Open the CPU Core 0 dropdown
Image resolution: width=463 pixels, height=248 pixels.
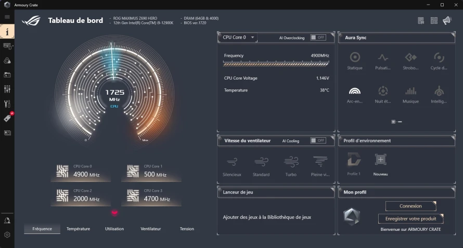tap(238, 37)
